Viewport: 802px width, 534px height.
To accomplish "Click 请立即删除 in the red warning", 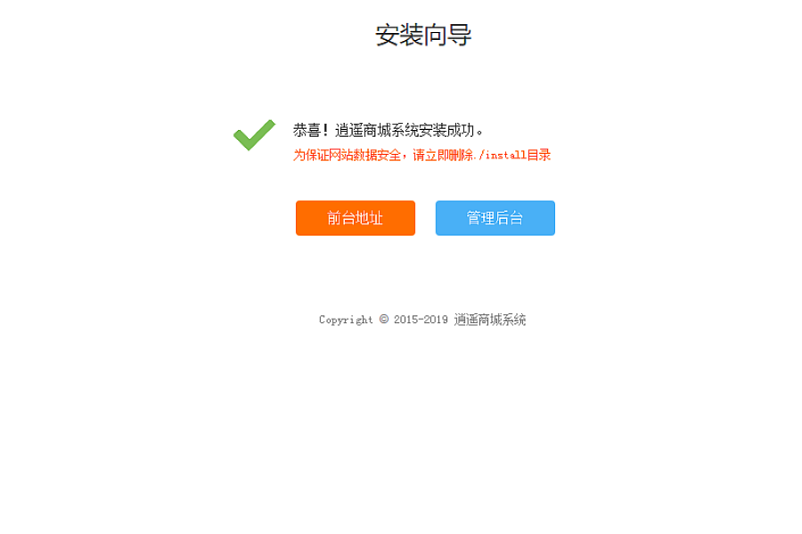I will tap(442, 155).
